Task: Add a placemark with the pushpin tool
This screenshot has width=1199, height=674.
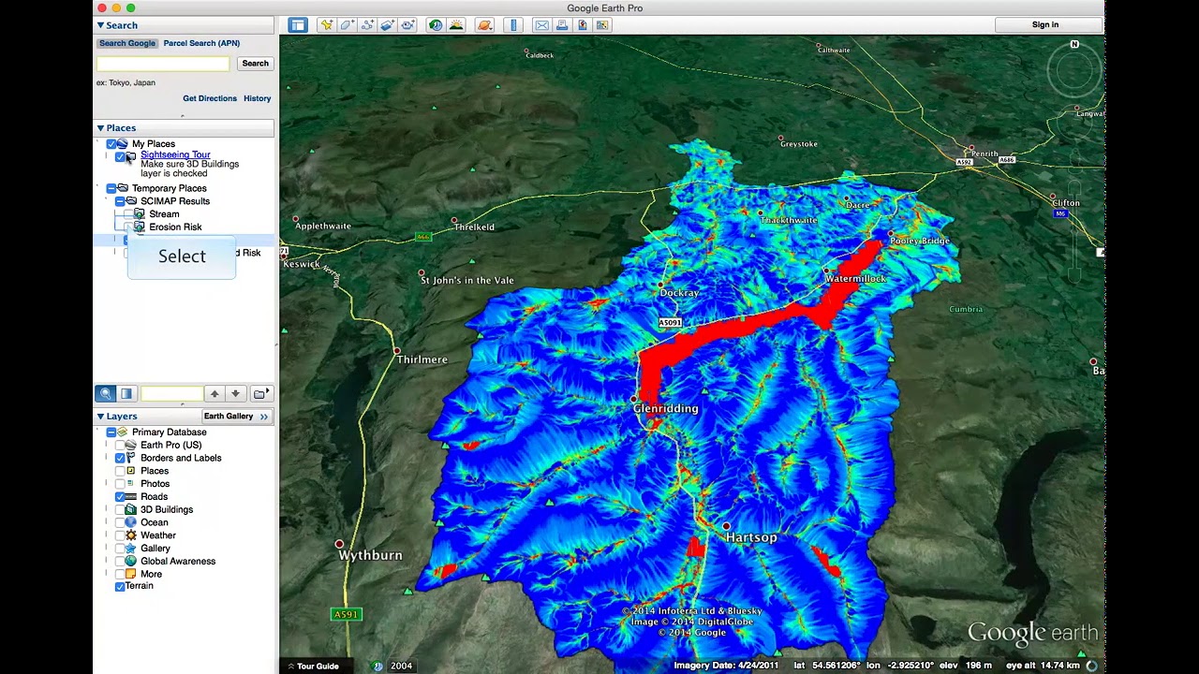Action: (x=326, y=25)
